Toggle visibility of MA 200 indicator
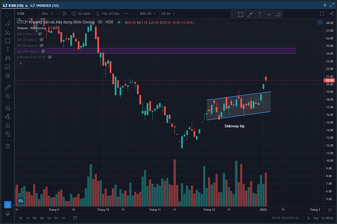This screenshot has width=337, height=224. [43, 51]
